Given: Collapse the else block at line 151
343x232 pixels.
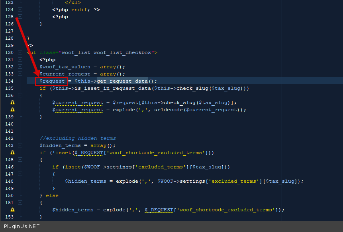Looking at the screenshot, I should point(20,203).
